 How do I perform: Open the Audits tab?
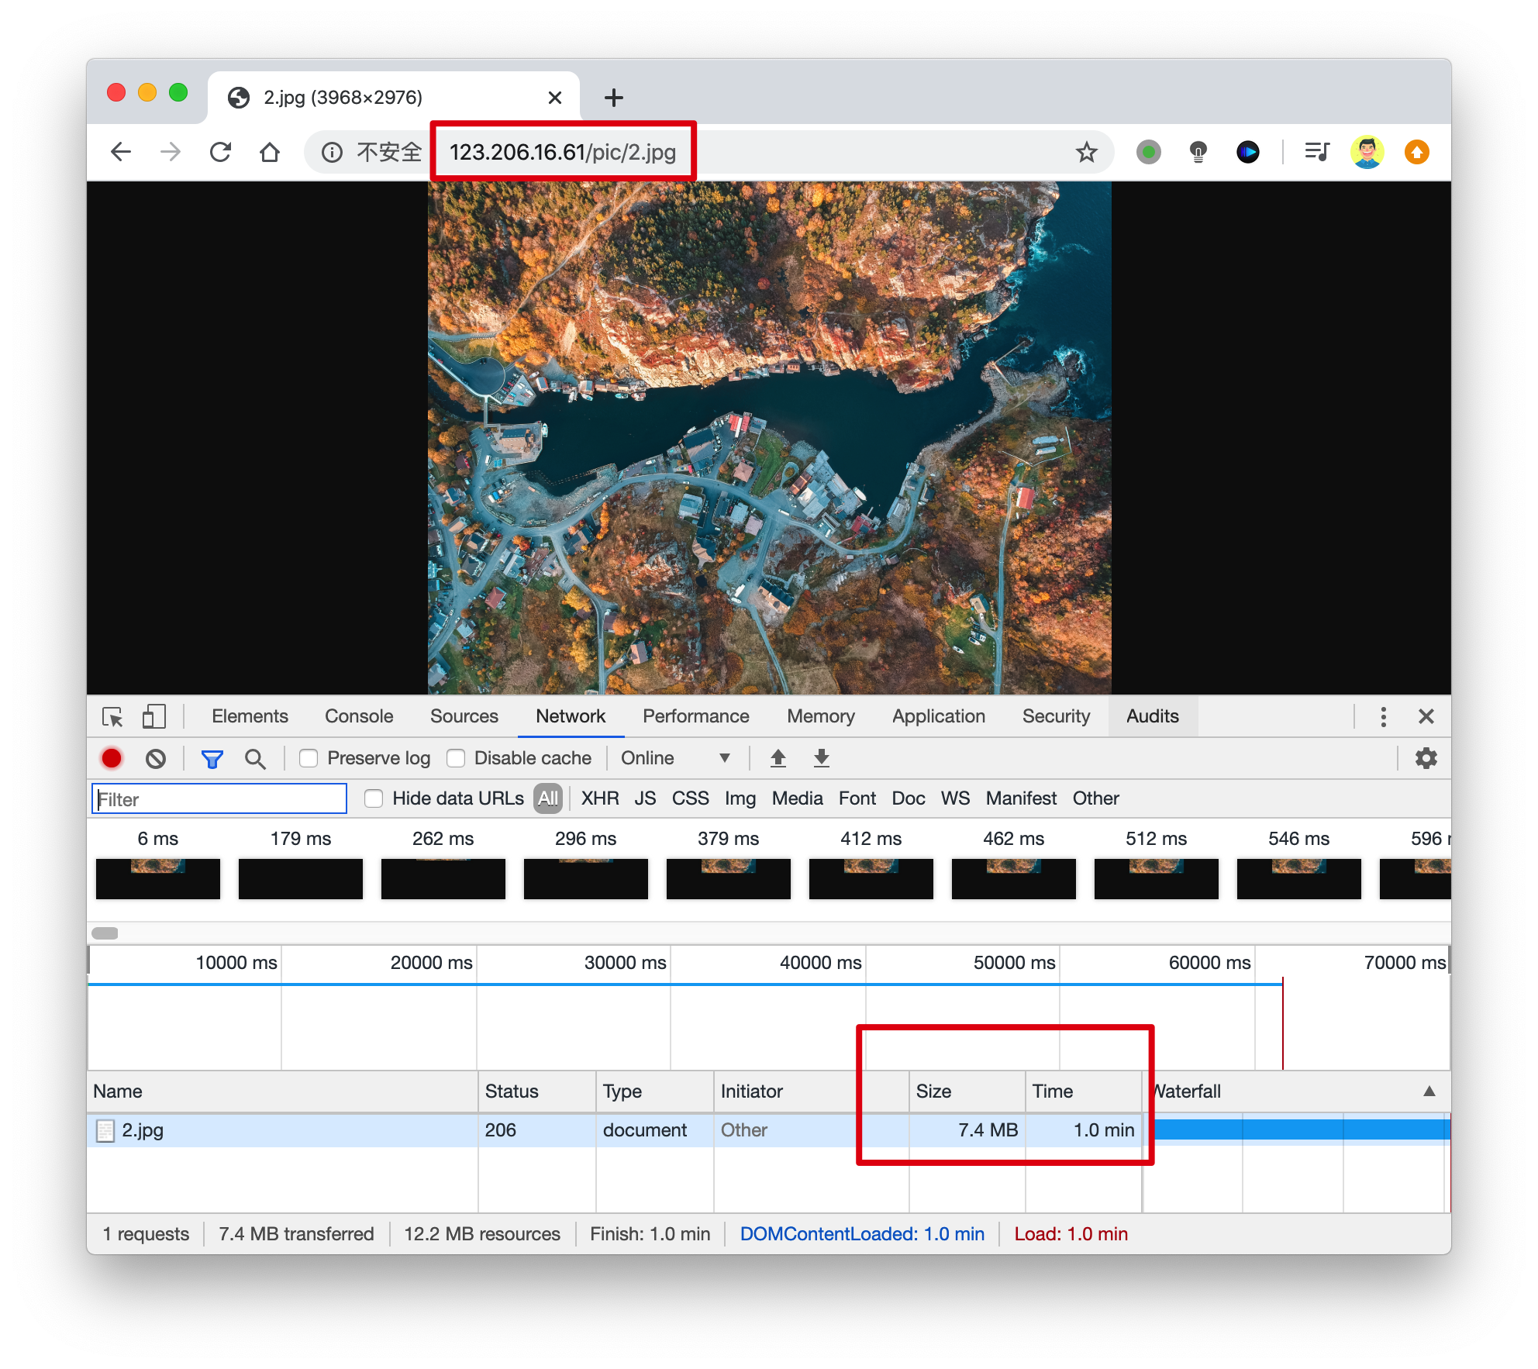(1153, 716)
